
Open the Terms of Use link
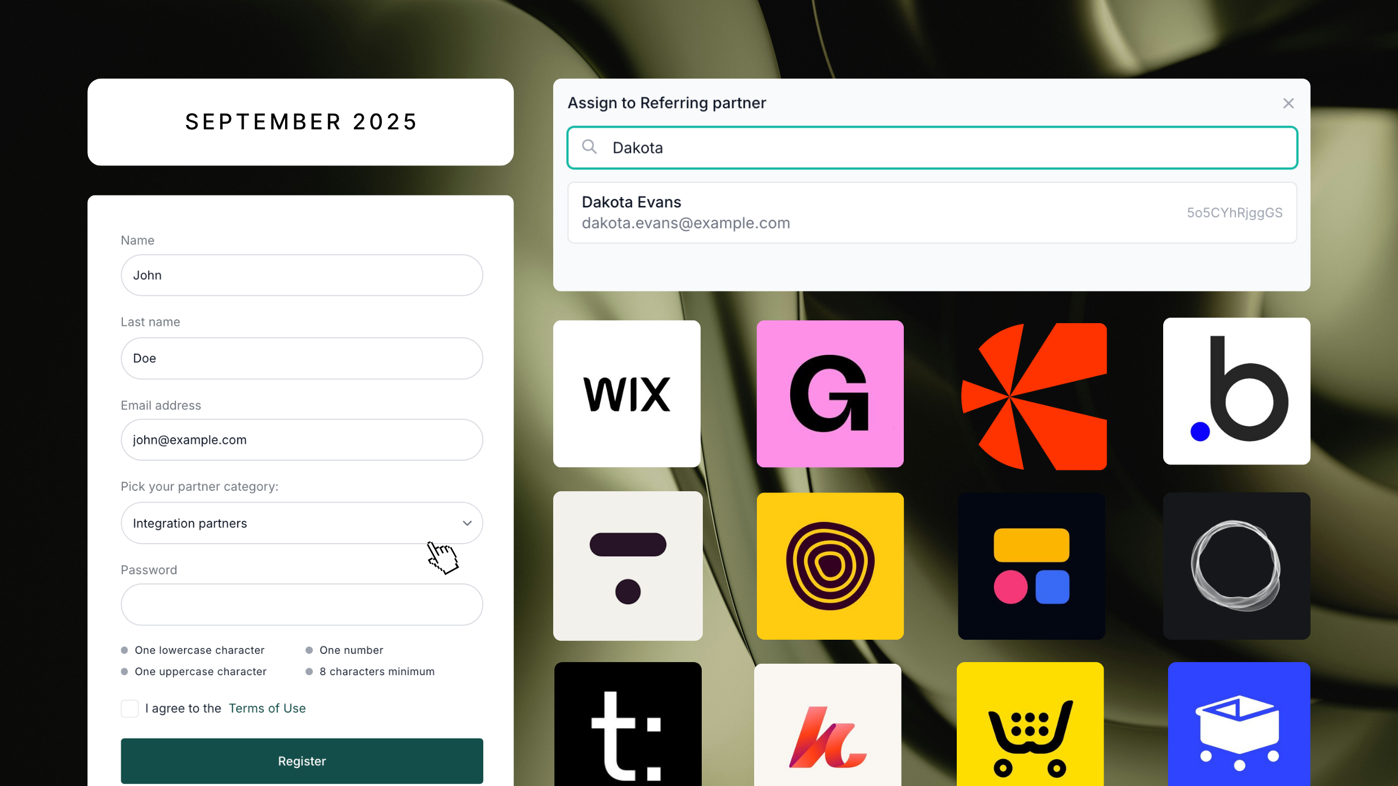[x=267, y=708]
